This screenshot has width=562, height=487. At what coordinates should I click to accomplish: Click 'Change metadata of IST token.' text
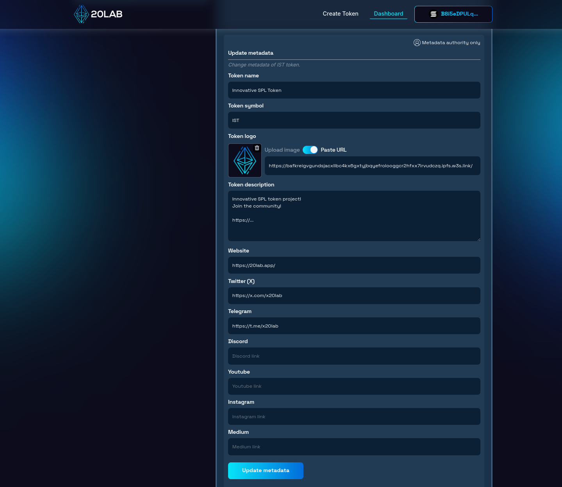point(264,65)
